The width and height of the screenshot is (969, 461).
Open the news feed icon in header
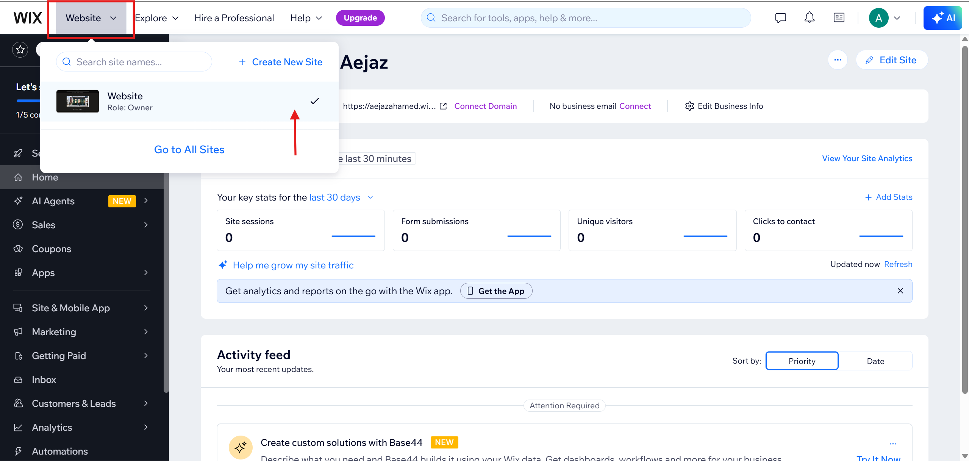point(839,17)
